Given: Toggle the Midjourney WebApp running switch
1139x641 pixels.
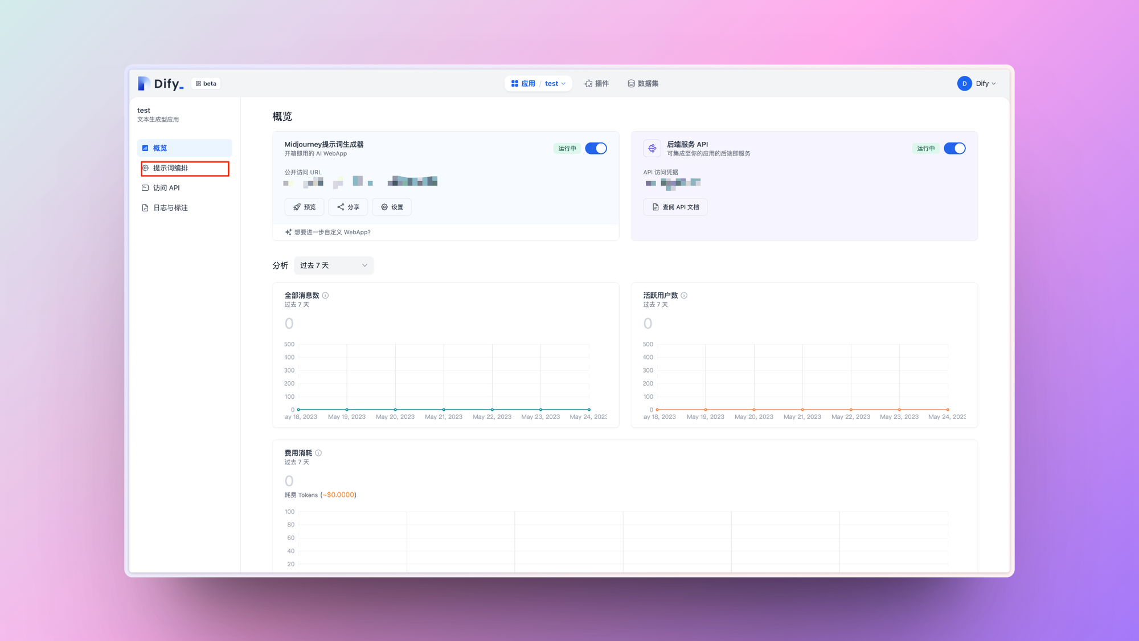Looking at the screenshot, I should [596, 148].
